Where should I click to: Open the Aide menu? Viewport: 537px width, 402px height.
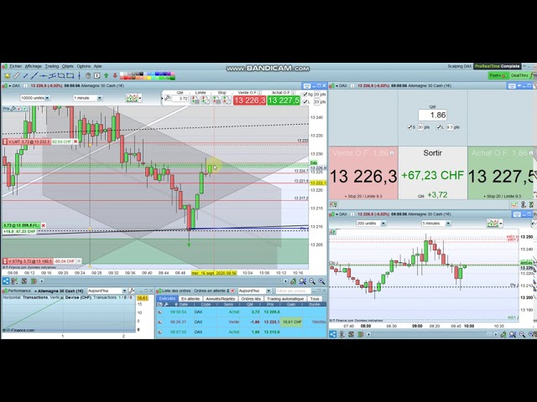click(x=97, y=66)
